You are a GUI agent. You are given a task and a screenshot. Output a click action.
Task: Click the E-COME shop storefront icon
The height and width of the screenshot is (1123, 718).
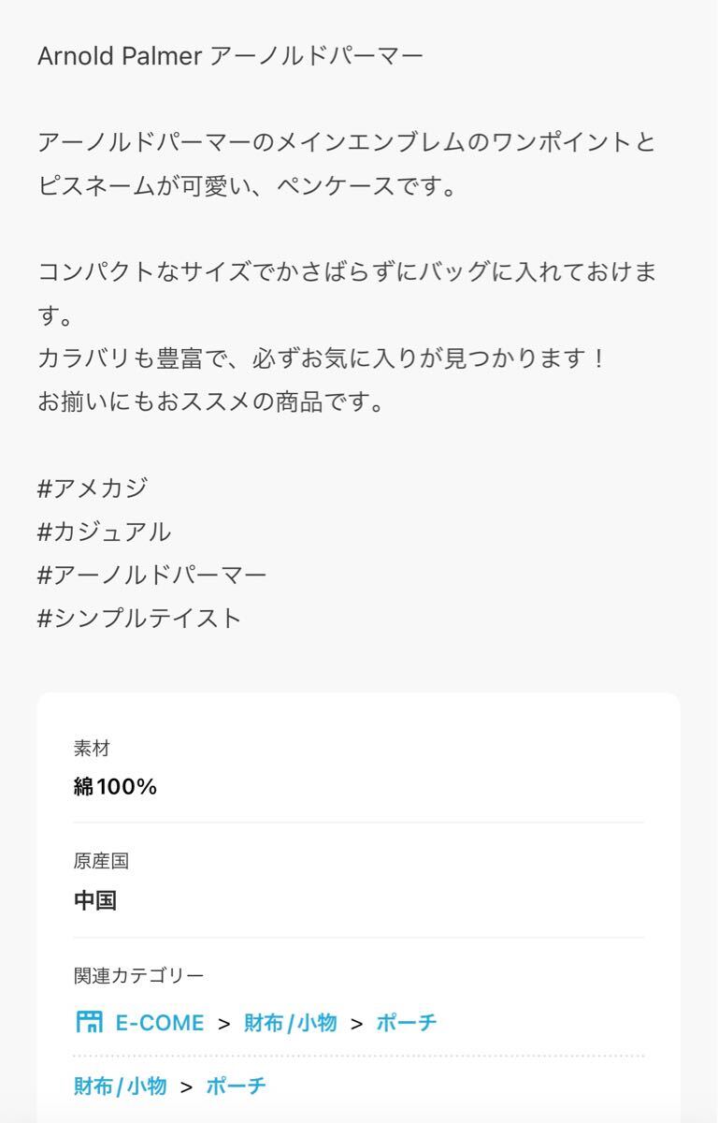(89, 1022)
